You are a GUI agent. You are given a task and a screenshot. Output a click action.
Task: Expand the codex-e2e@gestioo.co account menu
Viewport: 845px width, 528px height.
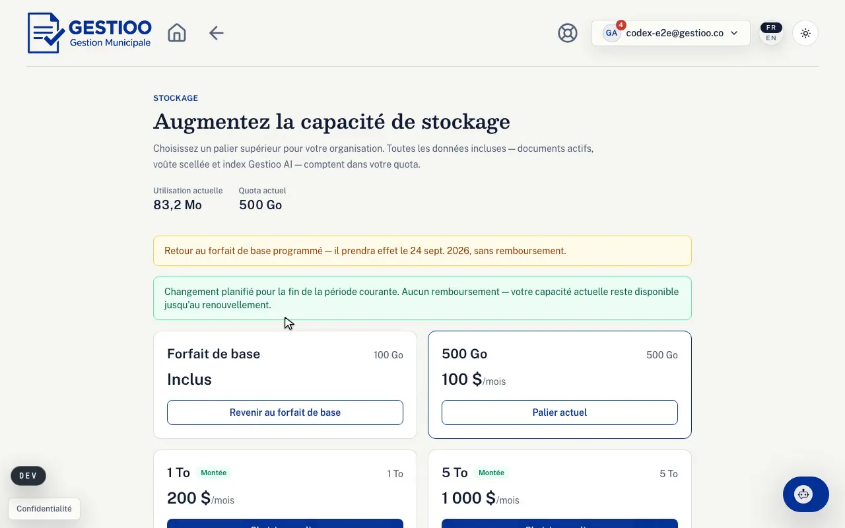coord(671,33)
